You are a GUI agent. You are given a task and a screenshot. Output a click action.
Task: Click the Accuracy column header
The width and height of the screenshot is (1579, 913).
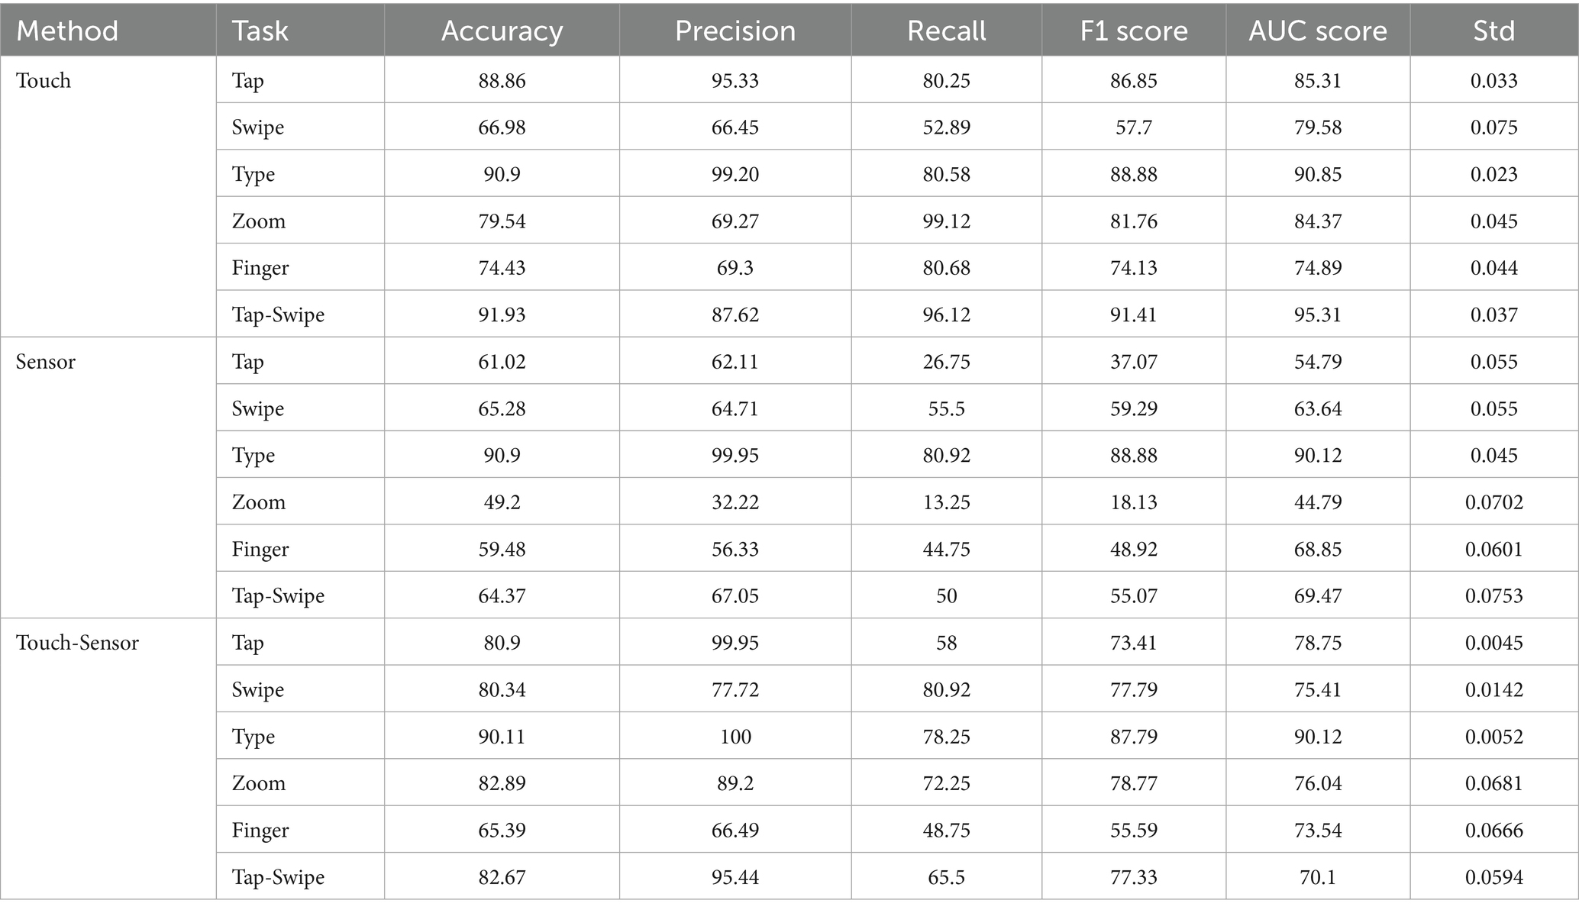[x=502, y=31]
